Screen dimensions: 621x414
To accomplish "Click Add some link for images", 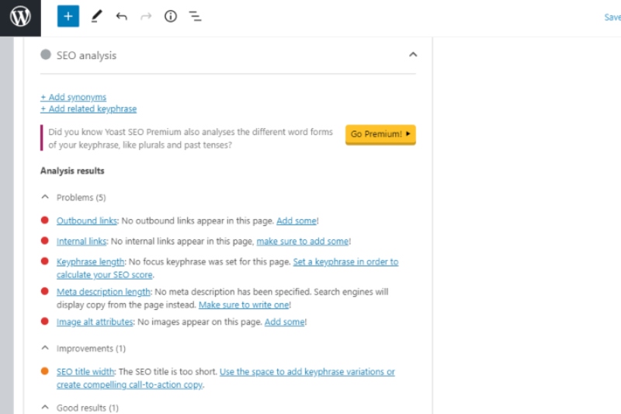I will (x=285, y=322).
